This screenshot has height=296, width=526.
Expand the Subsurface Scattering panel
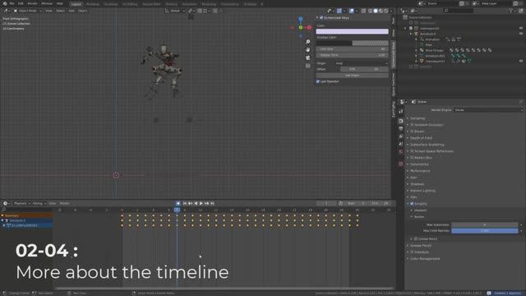coord(427,145)
